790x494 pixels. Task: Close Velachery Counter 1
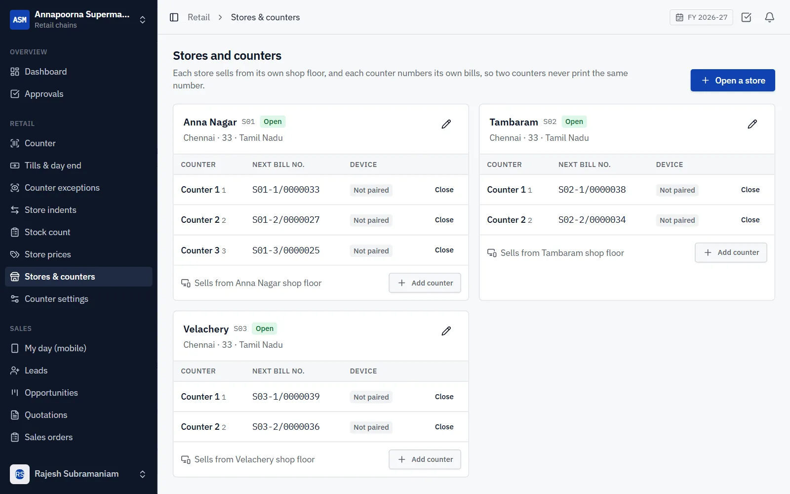point(444,397)
